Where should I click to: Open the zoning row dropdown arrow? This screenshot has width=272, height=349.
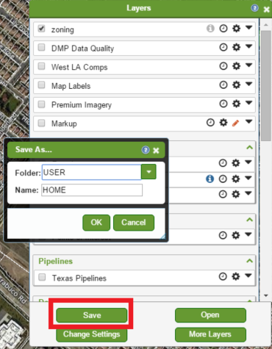coord(249,27)
